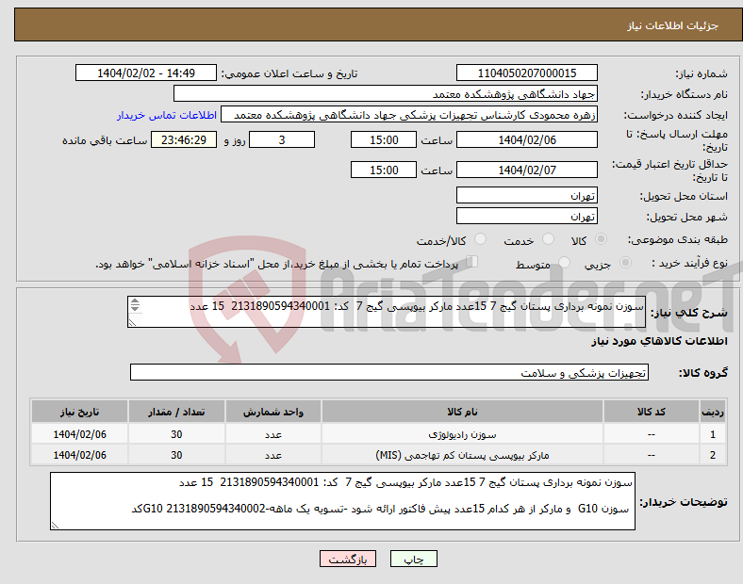Screen dimensions: 743x584
Task: Select the کالا/خدمت radio button
Action: (x=480, y=239)
